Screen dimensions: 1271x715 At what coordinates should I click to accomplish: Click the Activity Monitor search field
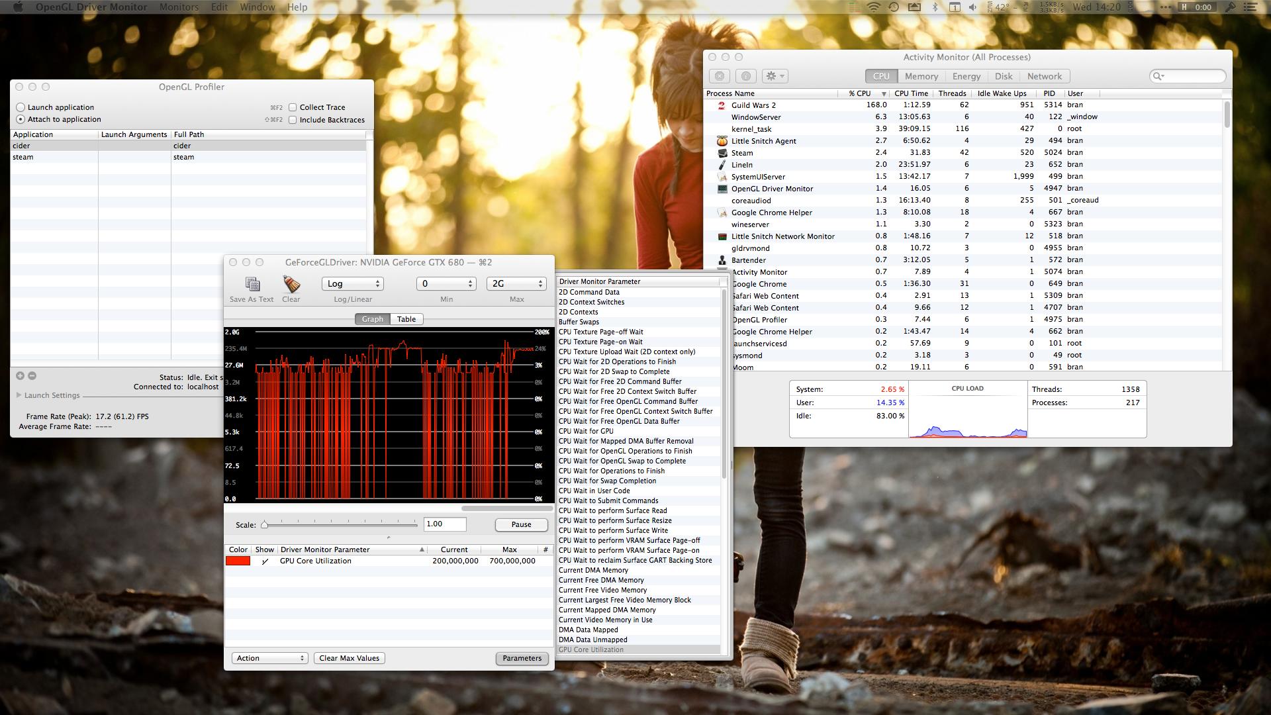(x=1190, y=76)
